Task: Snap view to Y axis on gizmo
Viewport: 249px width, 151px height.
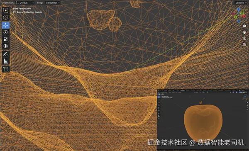Action: tap(236, 17)
